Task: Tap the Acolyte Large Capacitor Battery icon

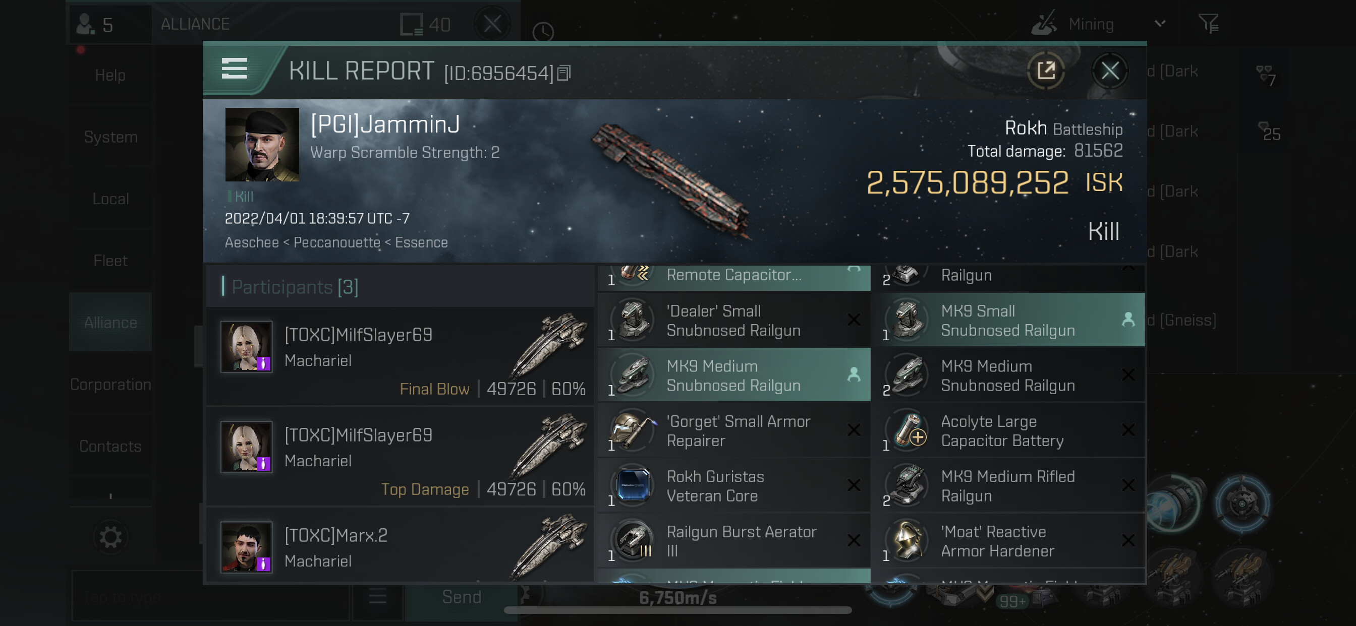Action: (908, 430)
